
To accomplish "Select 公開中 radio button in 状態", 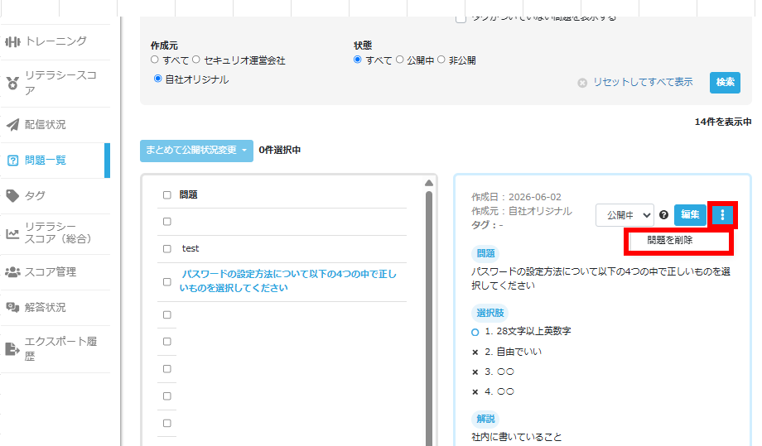I will pyautogui.click(x=399, y=60).
